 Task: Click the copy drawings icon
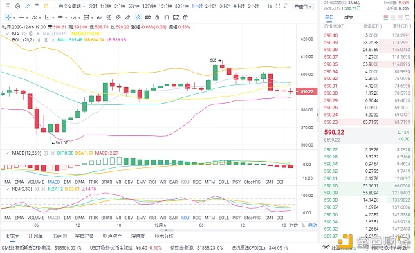point(167,17)
